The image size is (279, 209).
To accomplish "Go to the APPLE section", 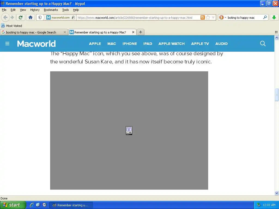I will (x=95, y=44).
